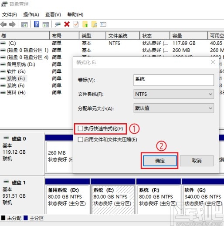Click the 备用系统 (D:) partition block
Viewport: 224px width, 226px height.
pos(68,196)
